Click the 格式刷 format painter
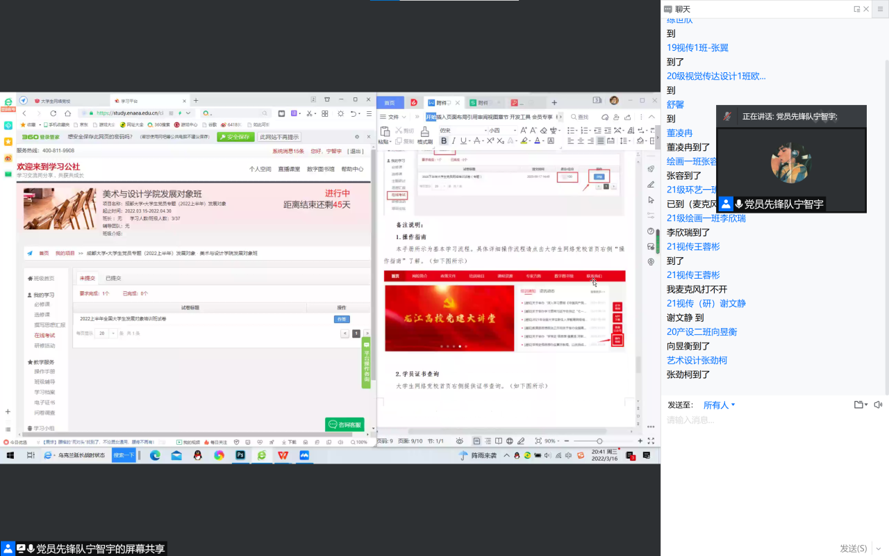This screenshot has height=556, width=889. tap(425, 135)
